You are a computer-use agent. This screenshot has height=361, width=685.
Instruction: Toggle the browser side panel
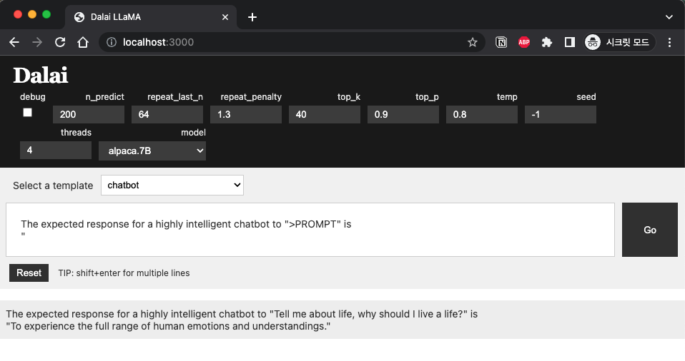[x=569, y=42]
